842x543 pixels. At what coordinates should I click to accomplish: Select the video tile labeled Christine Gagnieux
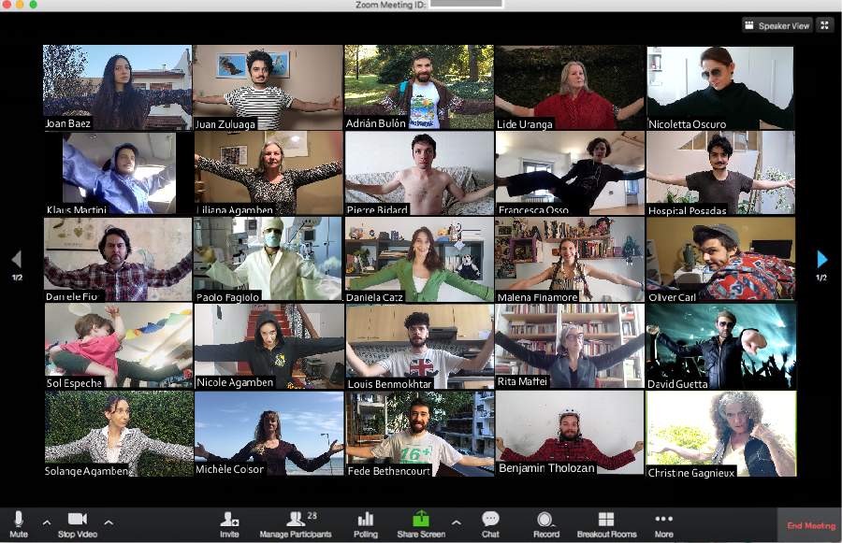[x=720, y=434]
